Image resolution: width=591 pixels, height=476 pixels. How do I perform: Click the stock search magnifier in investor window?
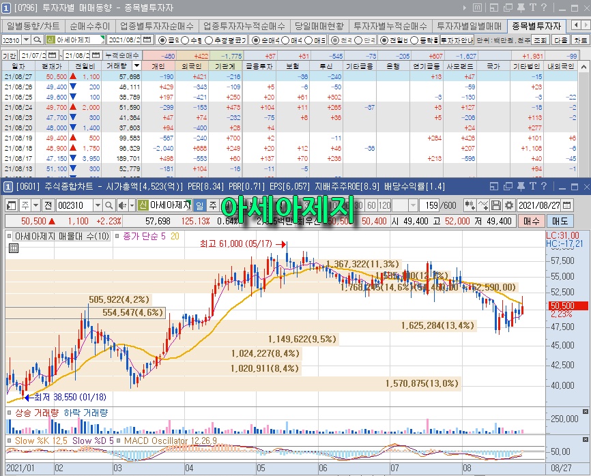pos(37,40)
